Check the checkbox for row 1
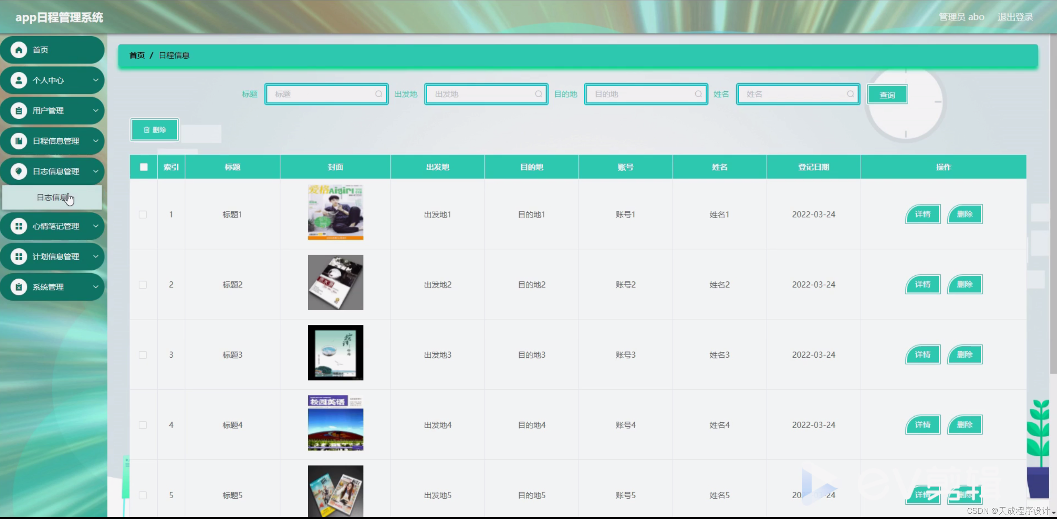This screenshot has height=519, width=1057. pyautogui.click(x=143, y=214)
